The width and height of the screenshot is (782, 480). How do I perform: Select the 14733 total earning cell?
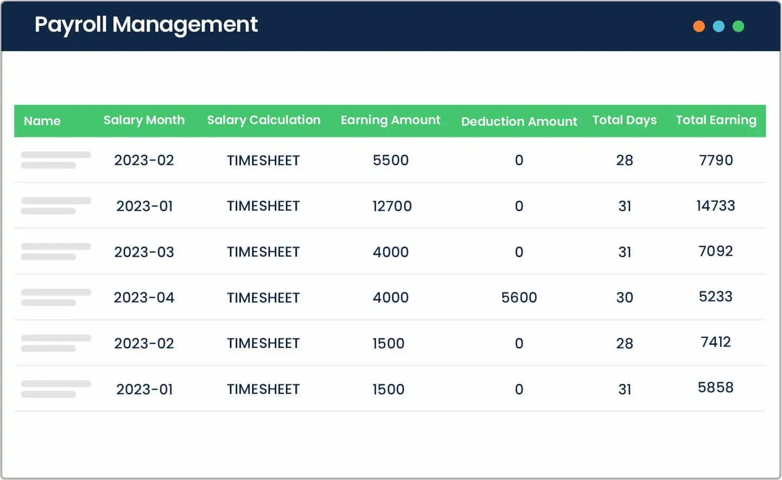tap(715, 205)
